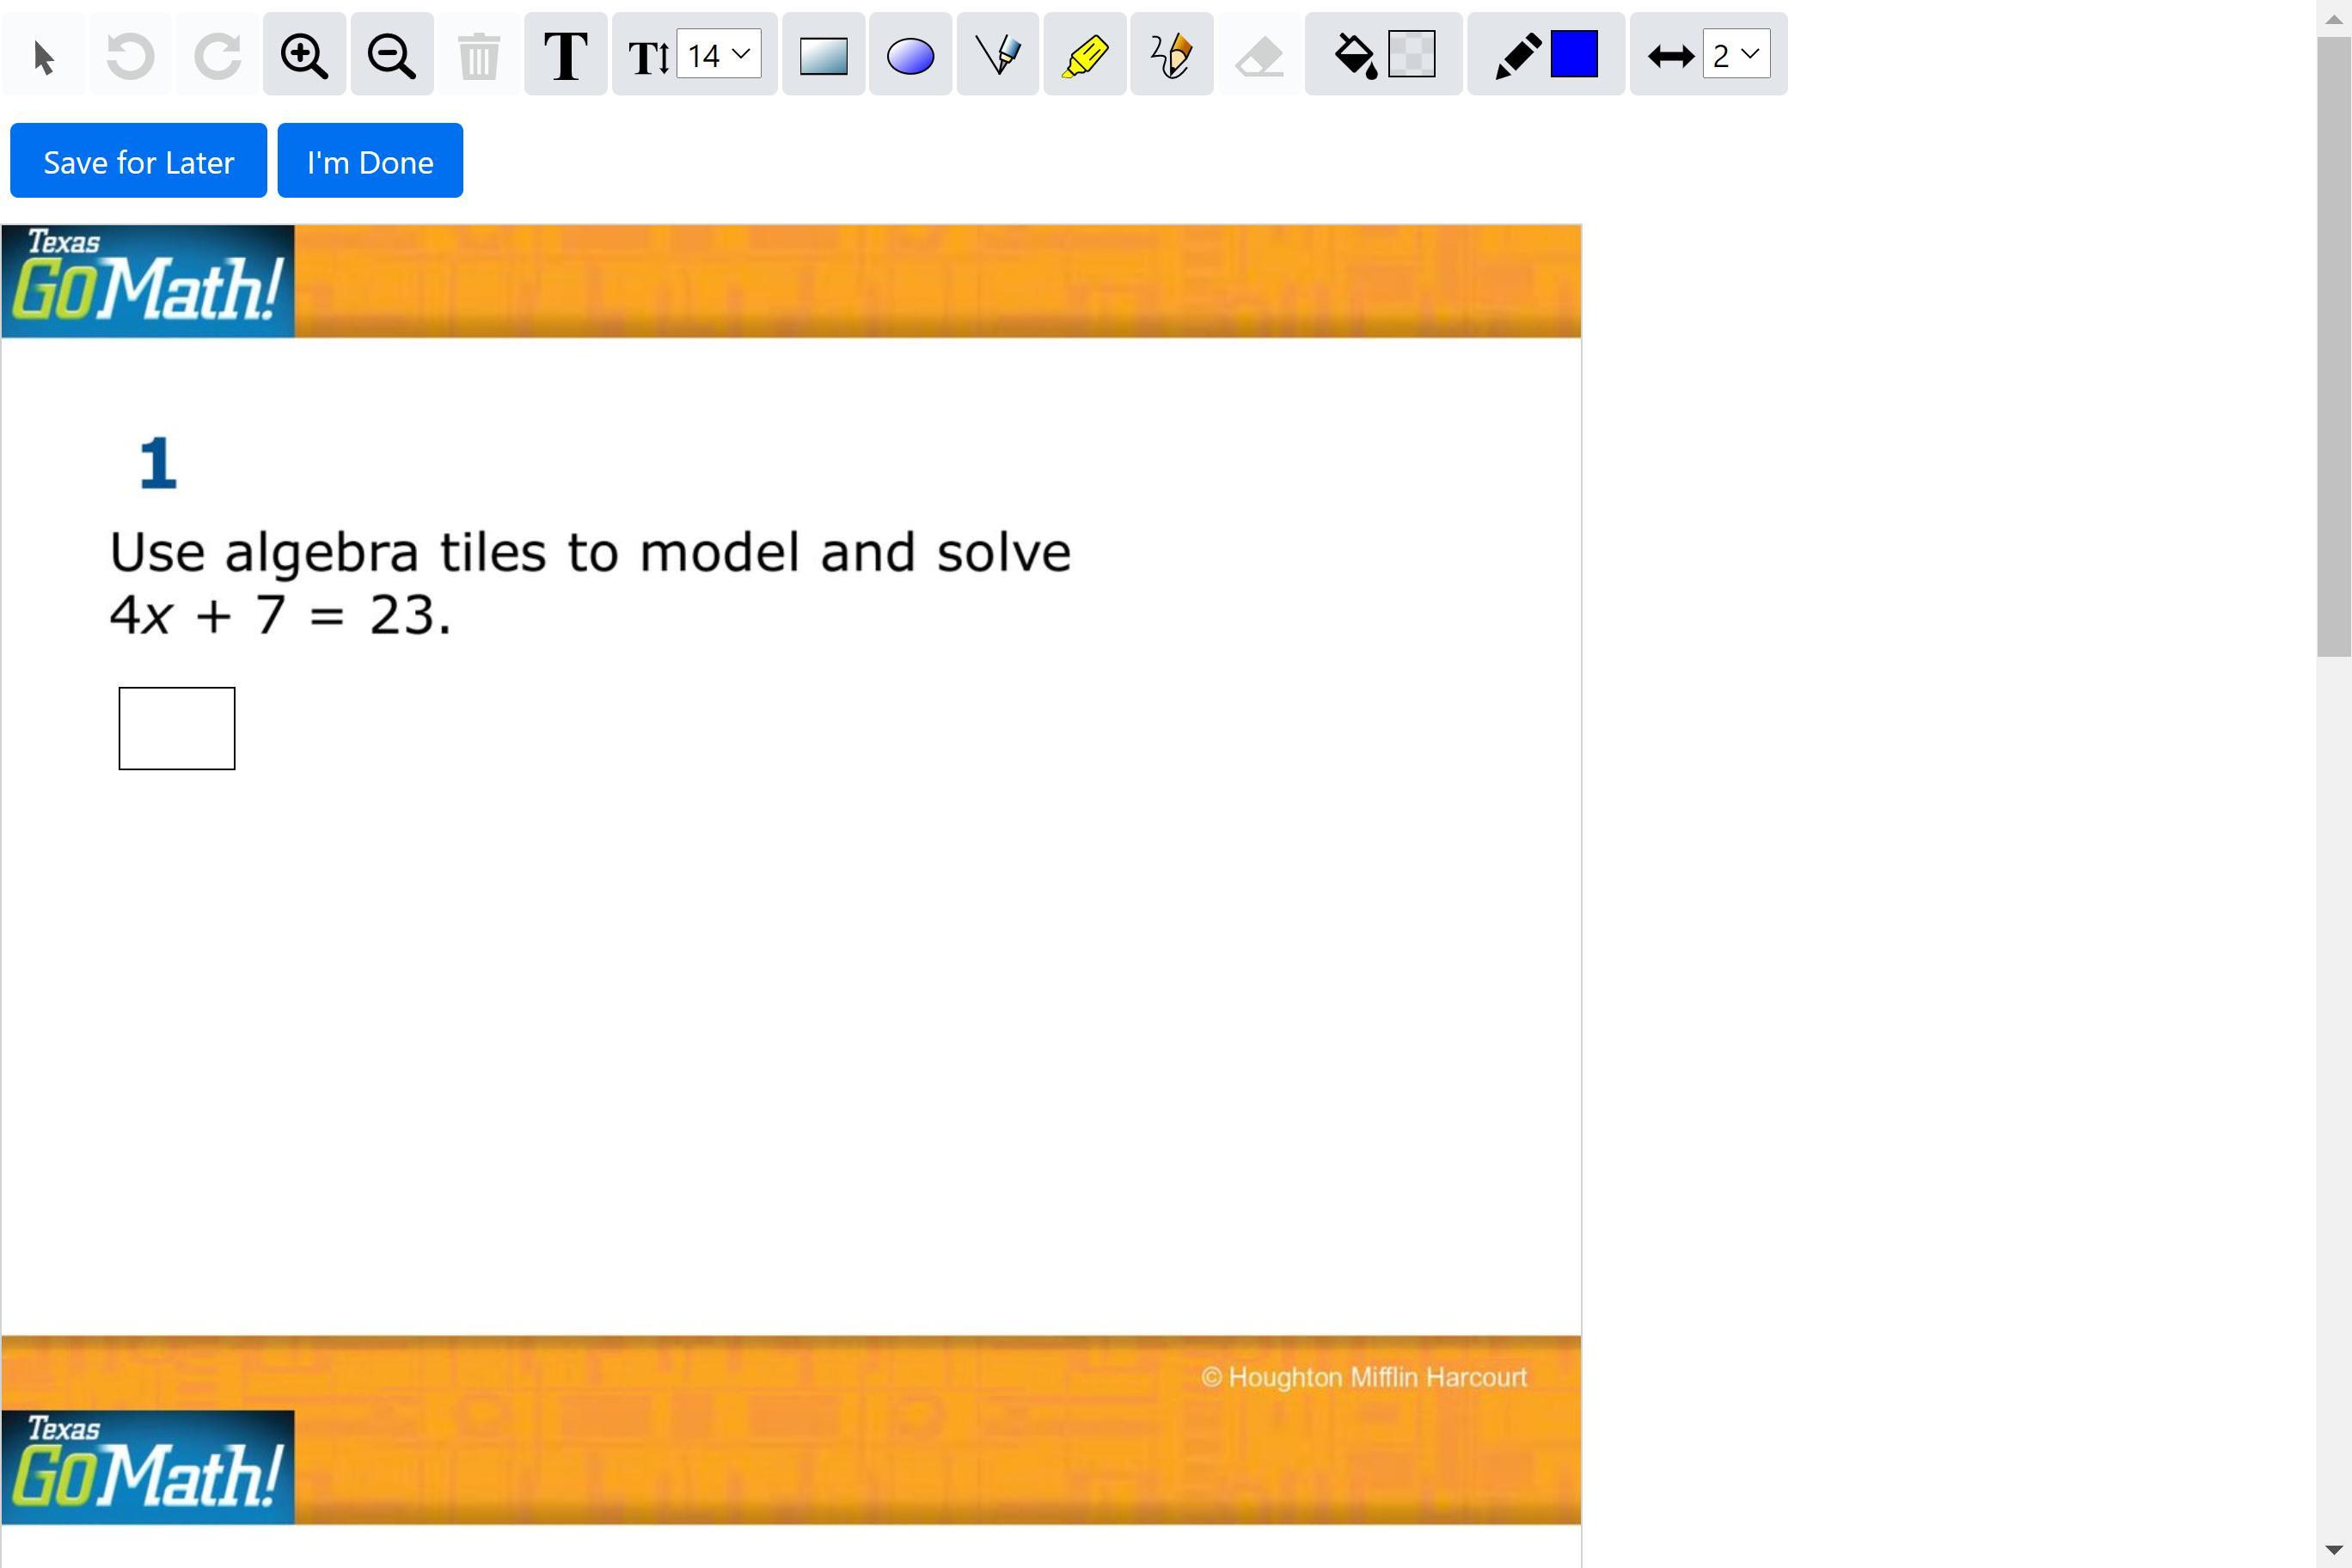
Task: Select the eraser tool
Action: click(1259, 55)
